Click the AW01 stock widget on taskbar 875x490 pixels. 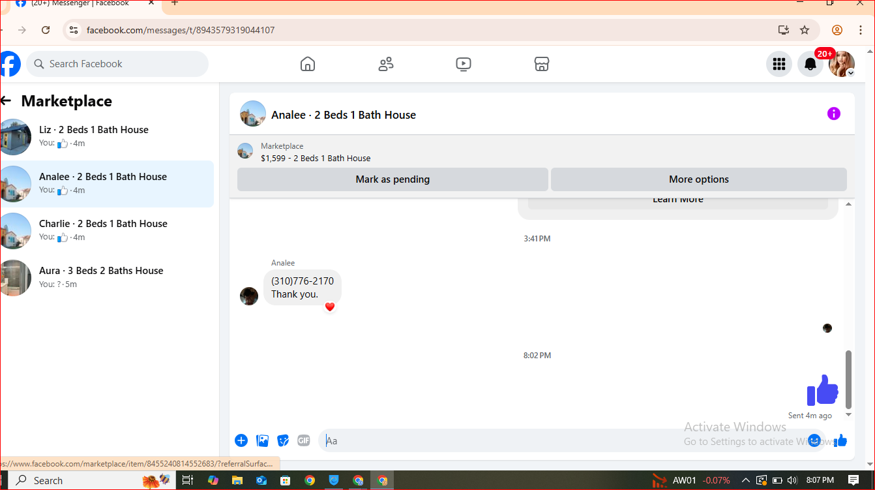pos(691,480)
